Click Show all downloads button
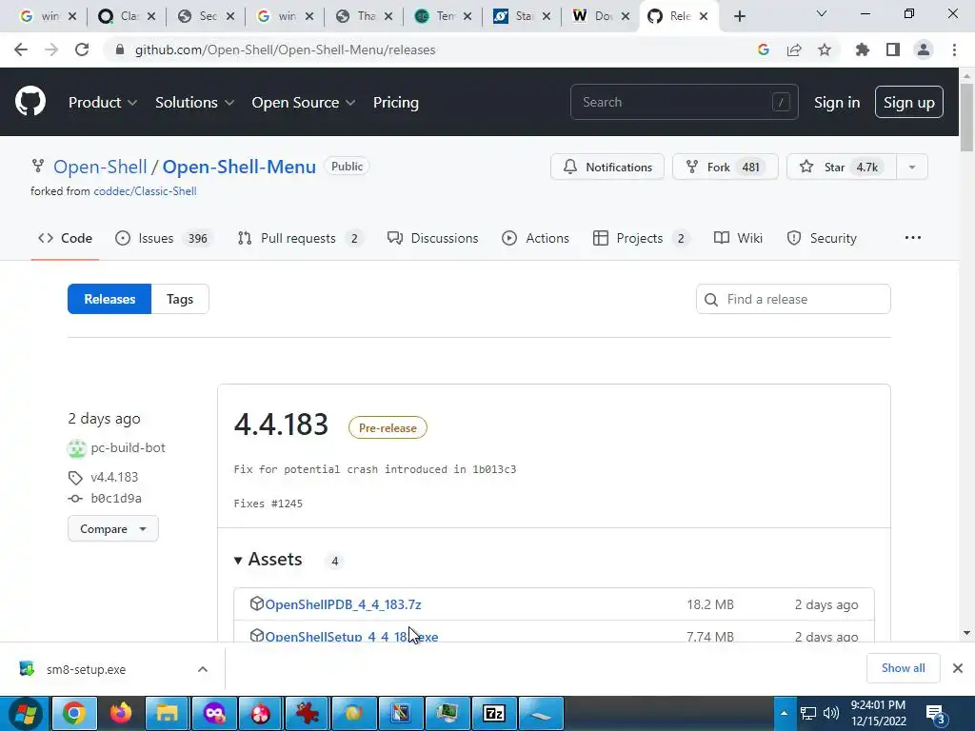 pyautogui.click(x=903, y=668)
